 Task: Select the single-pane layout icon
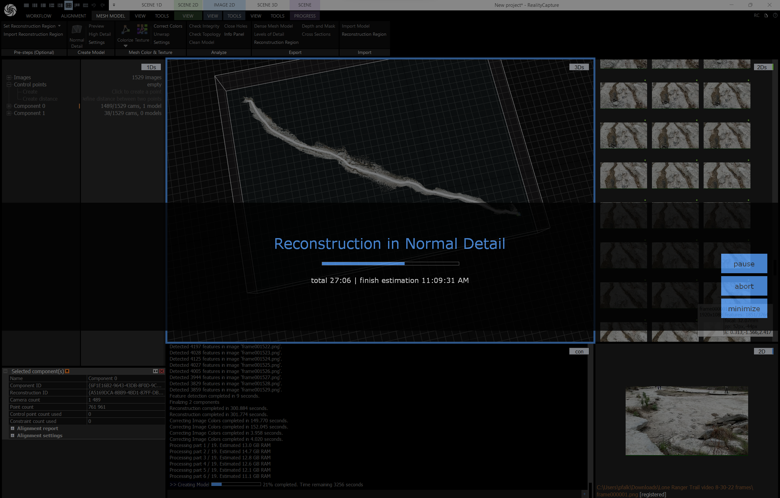click(x=26, y=5)
